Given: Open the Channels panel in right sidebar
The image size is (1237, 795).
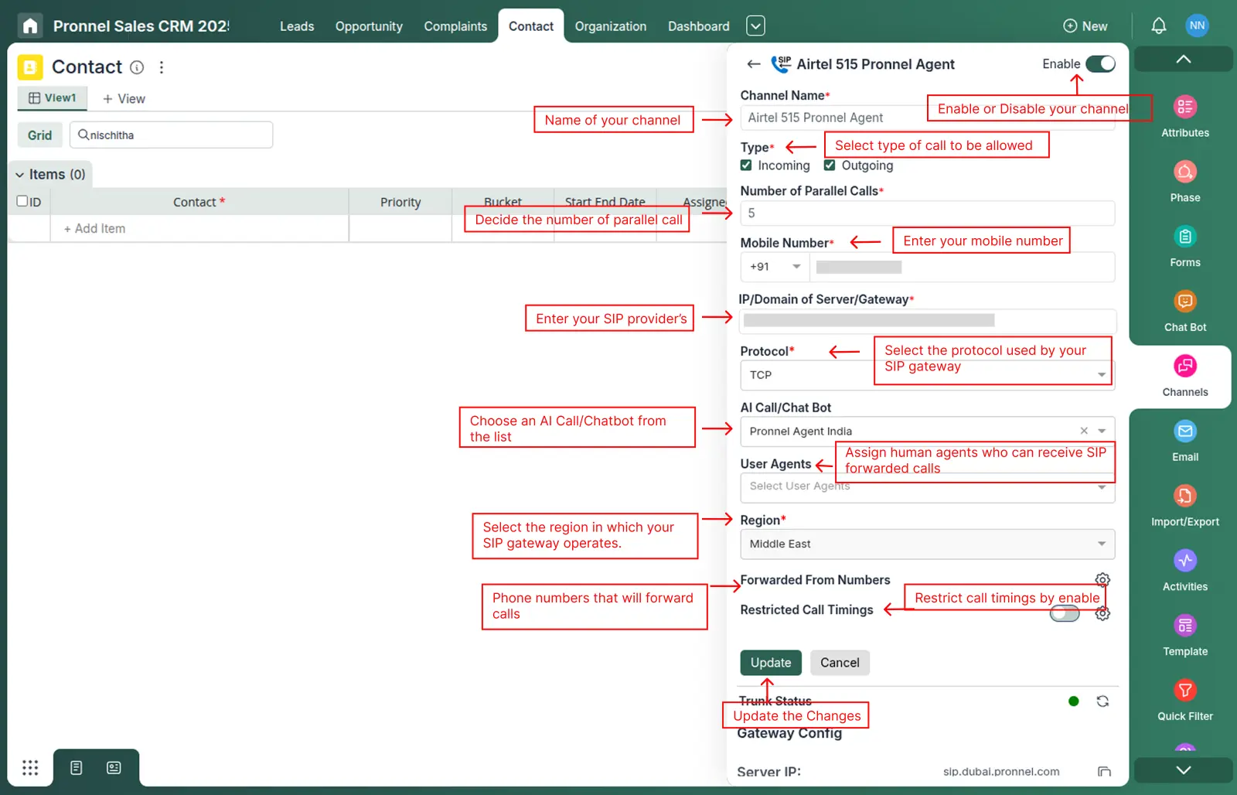Looking at the screenshot, I should click(1184, 377).
